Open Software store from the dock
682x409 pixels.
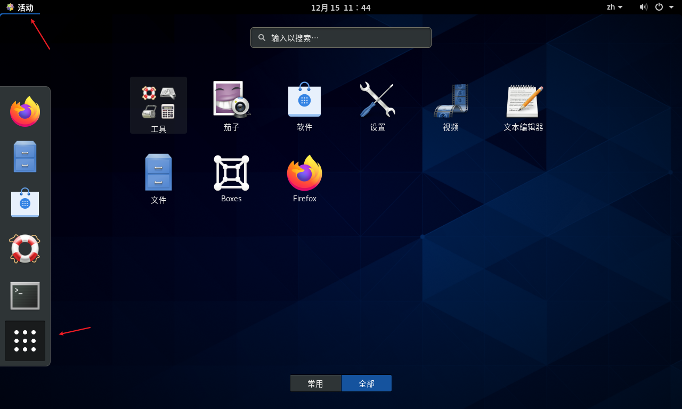pyautogui.click(x=25, y=202)
